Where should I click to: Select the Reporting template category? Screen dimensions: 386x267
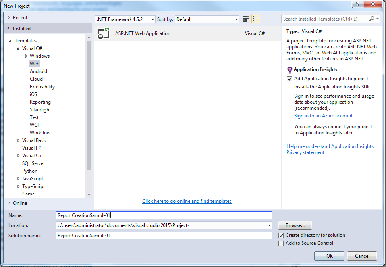40,102
